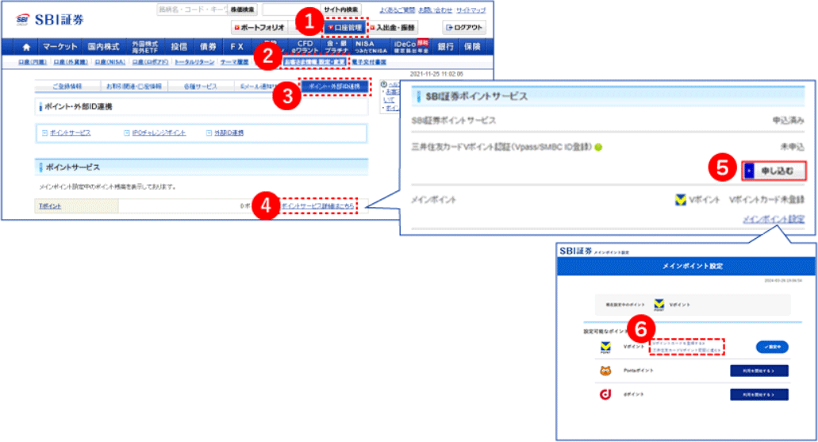Open the 金・銀 プラチナ menu
Viewport: 818px width, 442px height.
336,47
